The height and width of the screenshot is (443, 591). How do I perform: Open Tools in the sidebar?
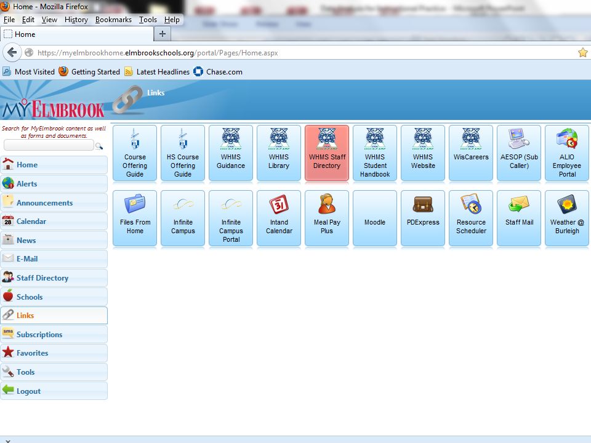click(54, 372)
